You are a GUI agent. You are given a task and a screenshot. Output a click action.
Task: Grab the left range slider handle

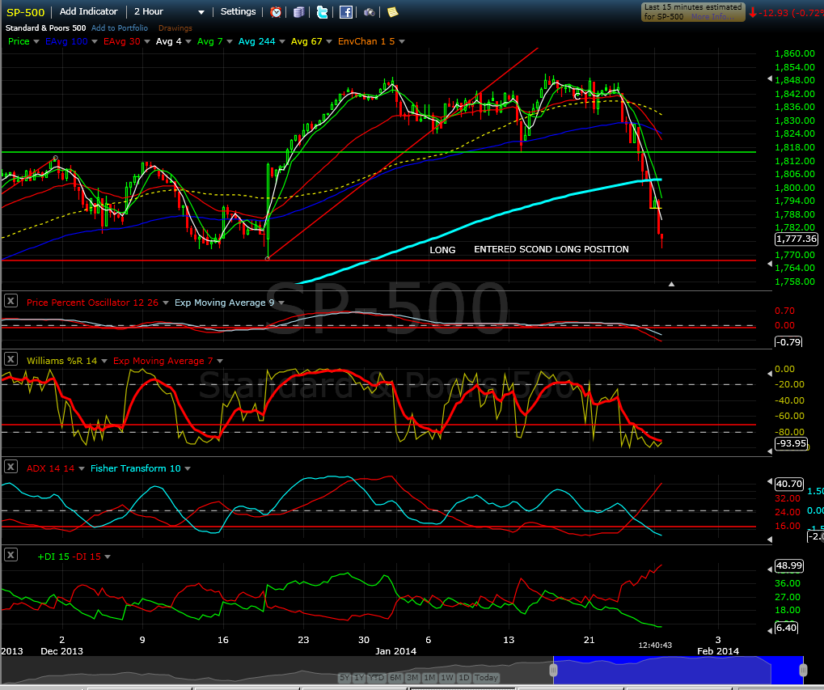point(553,670)
